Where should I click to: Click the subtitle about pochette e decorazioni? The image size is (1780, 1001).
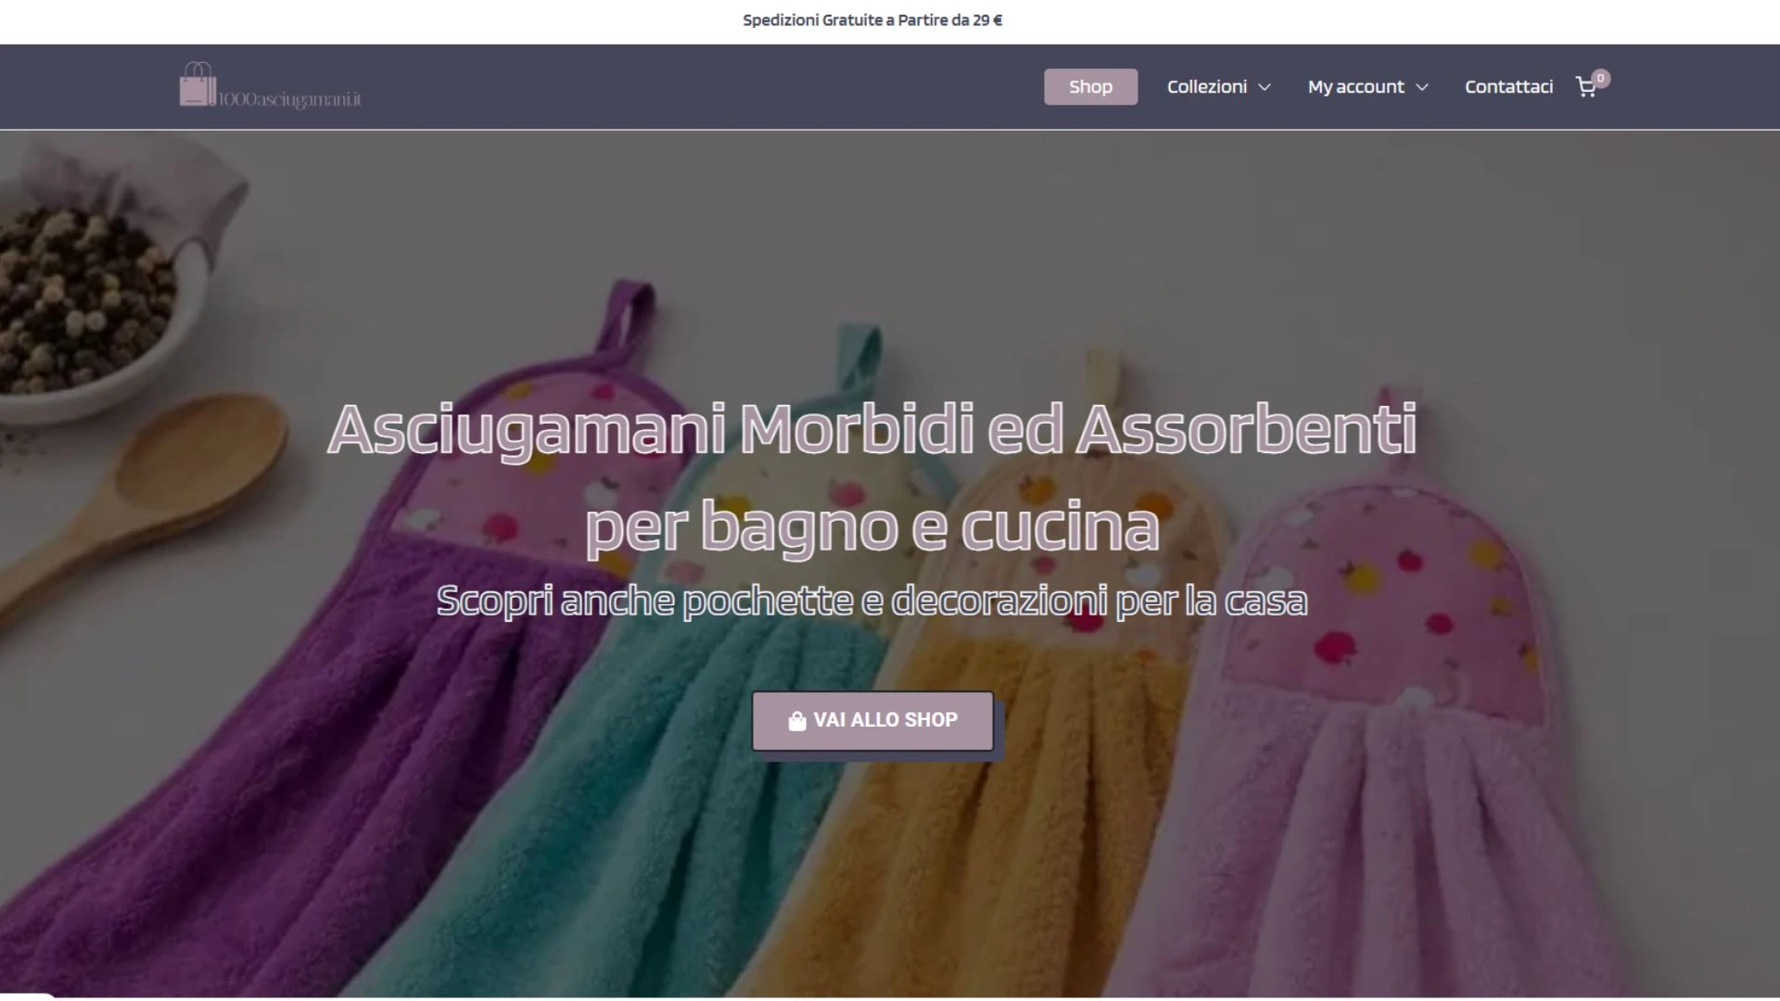[x=872, y=601]
